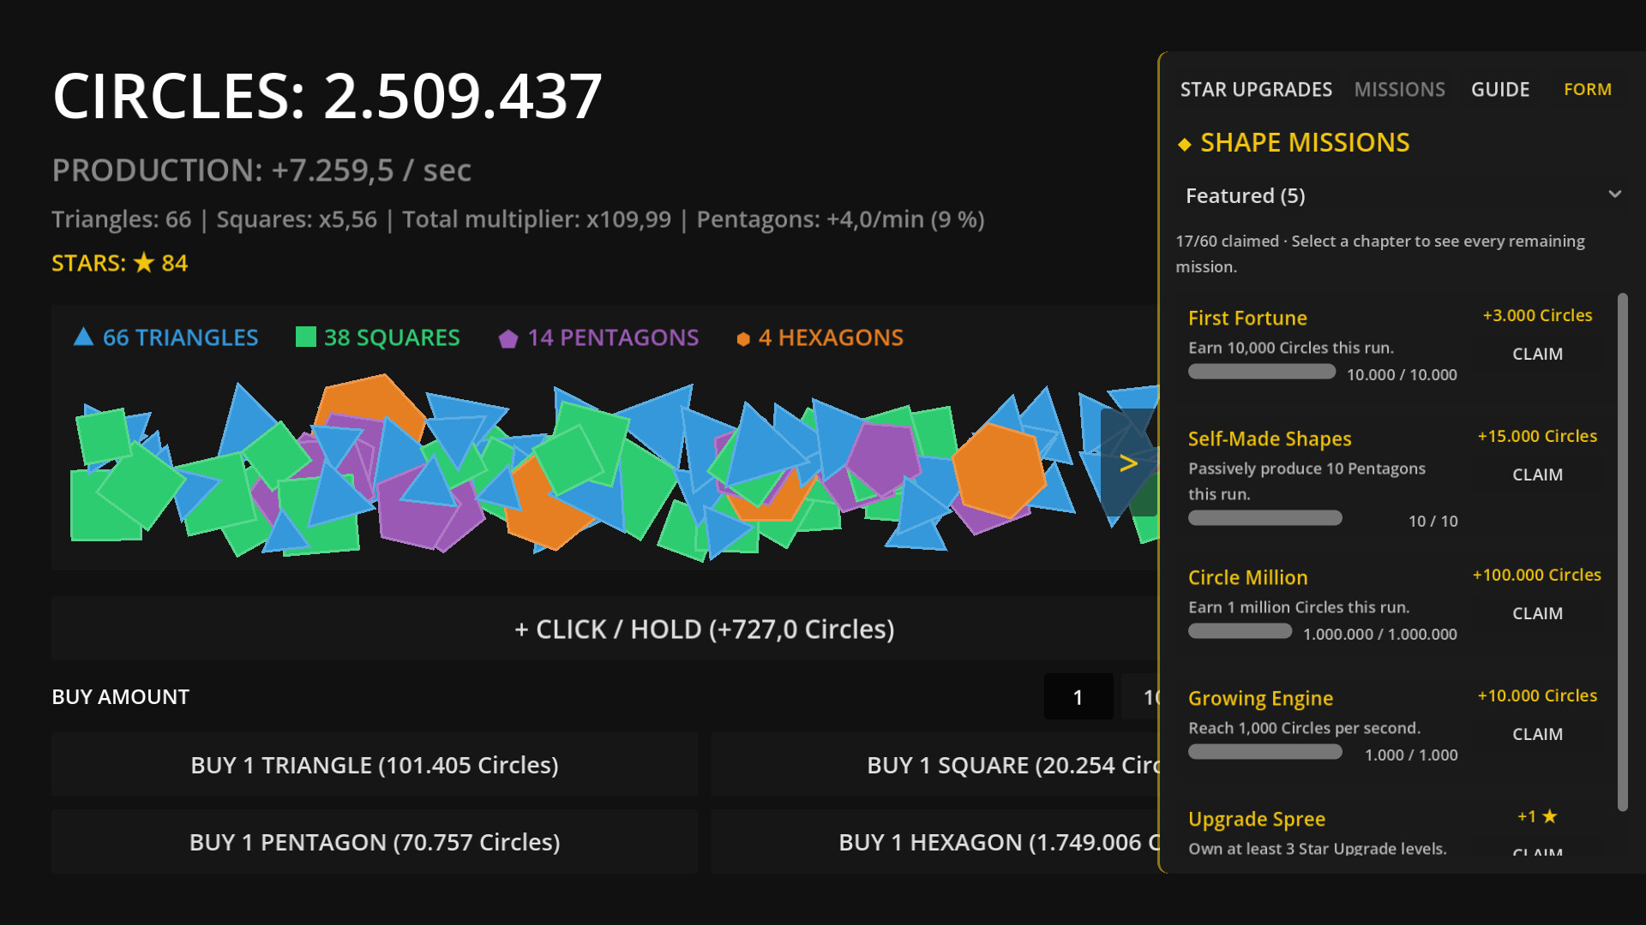Viewport: 1646px width, 925px height.
Task: Buy 1 Pentagon for 70.757 Circles
Action: tap(375, 842)
